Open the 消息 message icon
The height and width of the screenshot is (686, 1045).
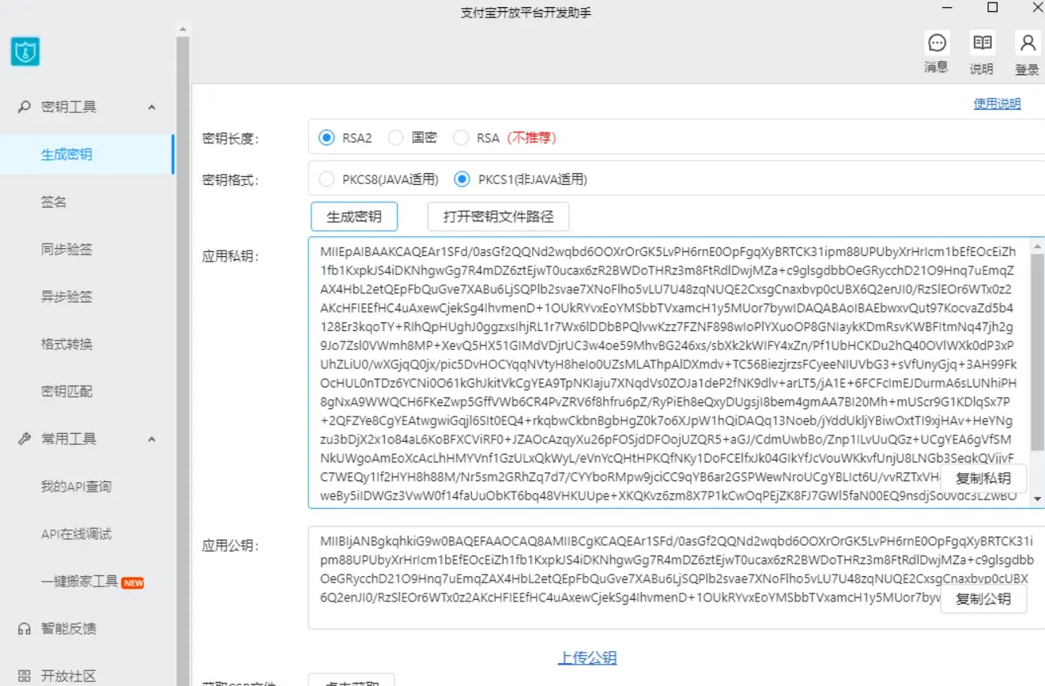click(937, 43)
